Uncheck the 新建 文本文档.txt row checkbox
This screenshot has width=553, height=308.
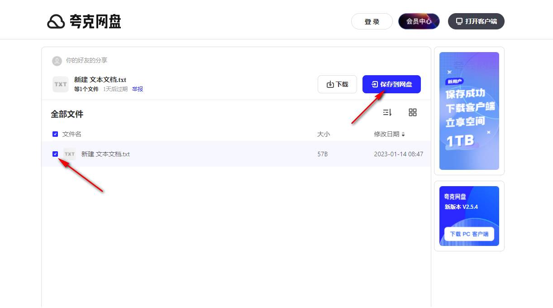point(55,154)
